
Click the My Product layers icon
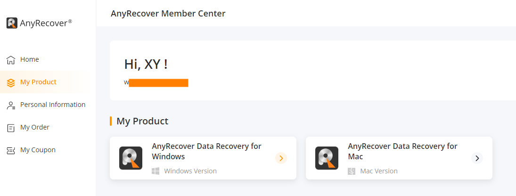pos(11,82)
